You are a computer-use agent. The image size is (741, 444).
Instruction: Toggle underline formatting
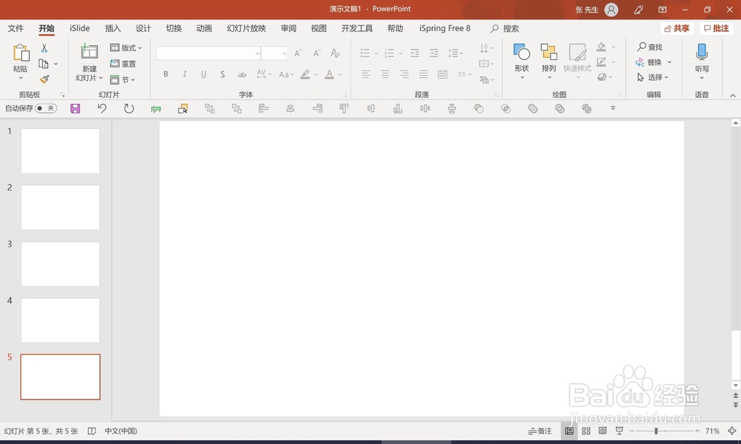[204, 74]
